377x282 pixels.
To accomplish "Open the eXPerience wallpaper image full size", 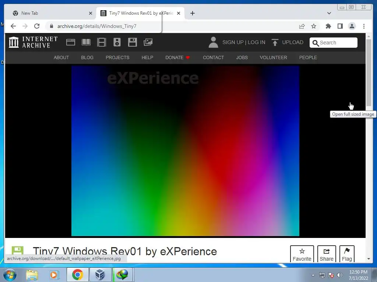I will (185, 151).
